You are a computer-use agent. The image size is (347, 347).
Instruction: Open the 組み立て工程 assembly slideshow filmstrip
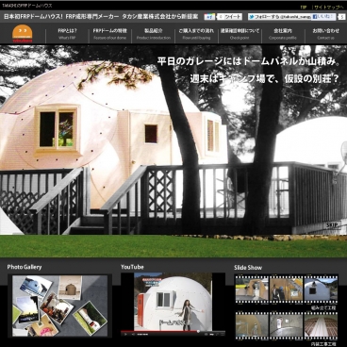tap(287, 289)
